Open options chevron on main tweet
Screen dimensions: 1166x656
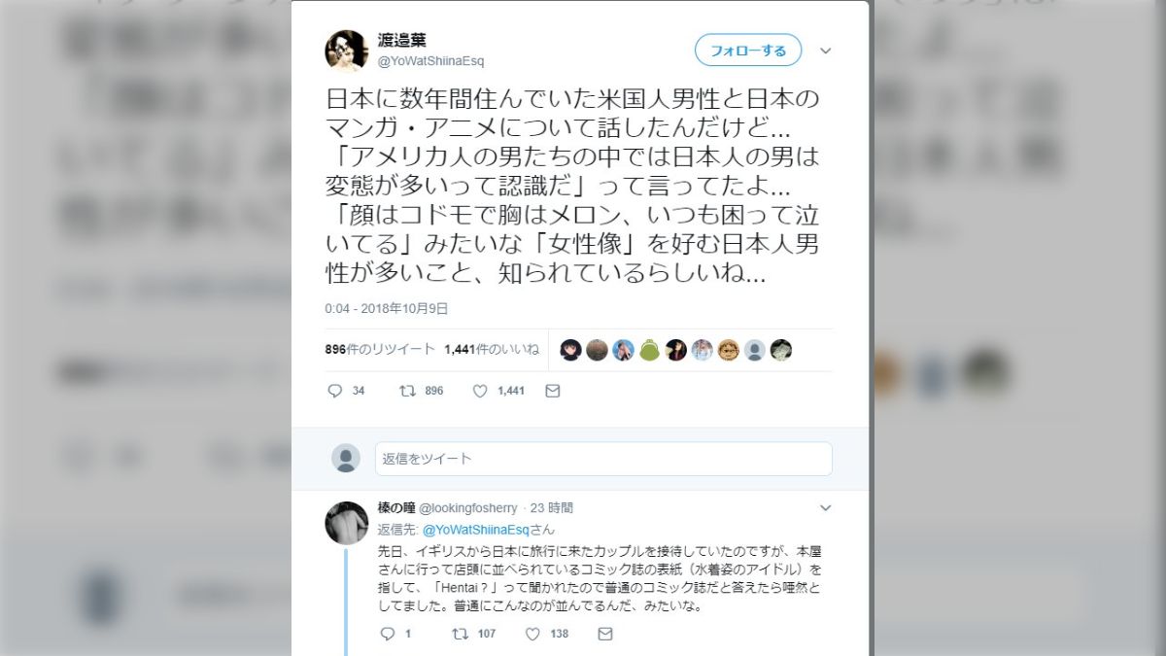click(826, 51)
